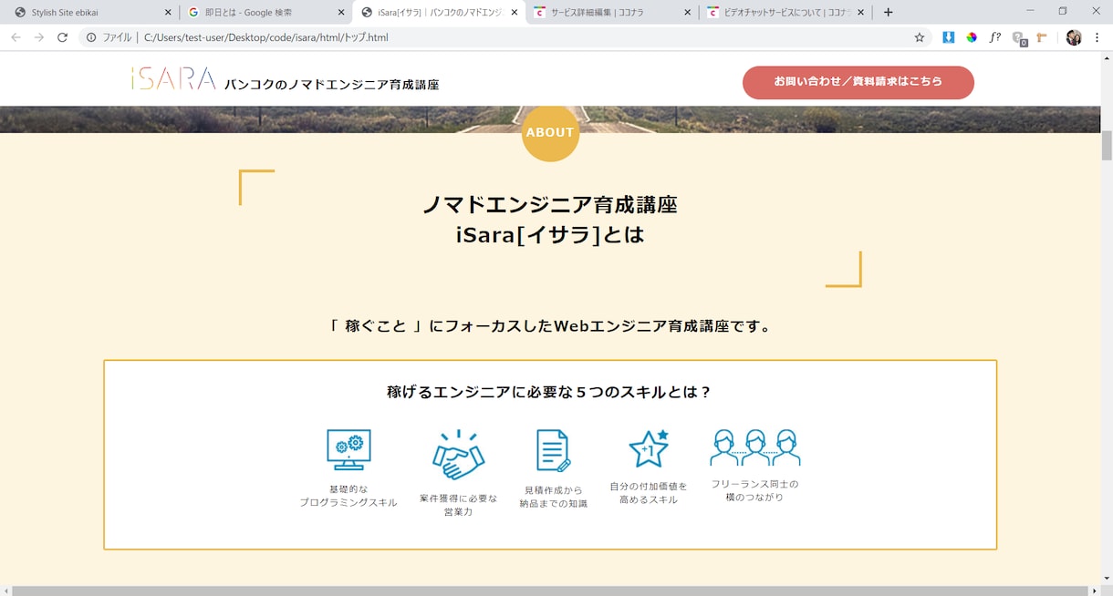The image size is (1113, 596).
Task: Bookmark this page with the star icon
Action: [x=919, y=37]
